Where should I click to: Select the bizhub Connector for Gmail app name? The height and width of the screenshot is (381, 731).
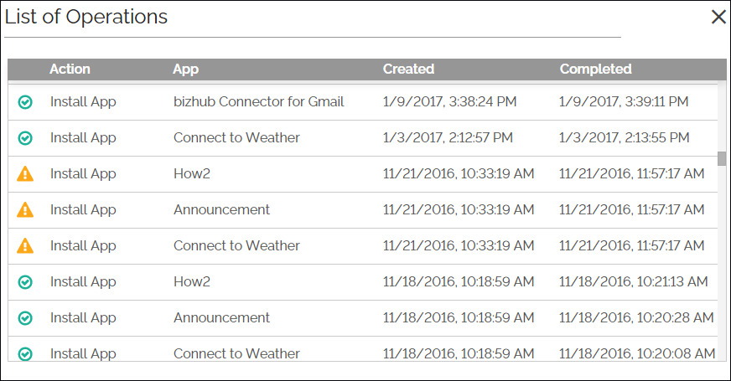point(259,102)
